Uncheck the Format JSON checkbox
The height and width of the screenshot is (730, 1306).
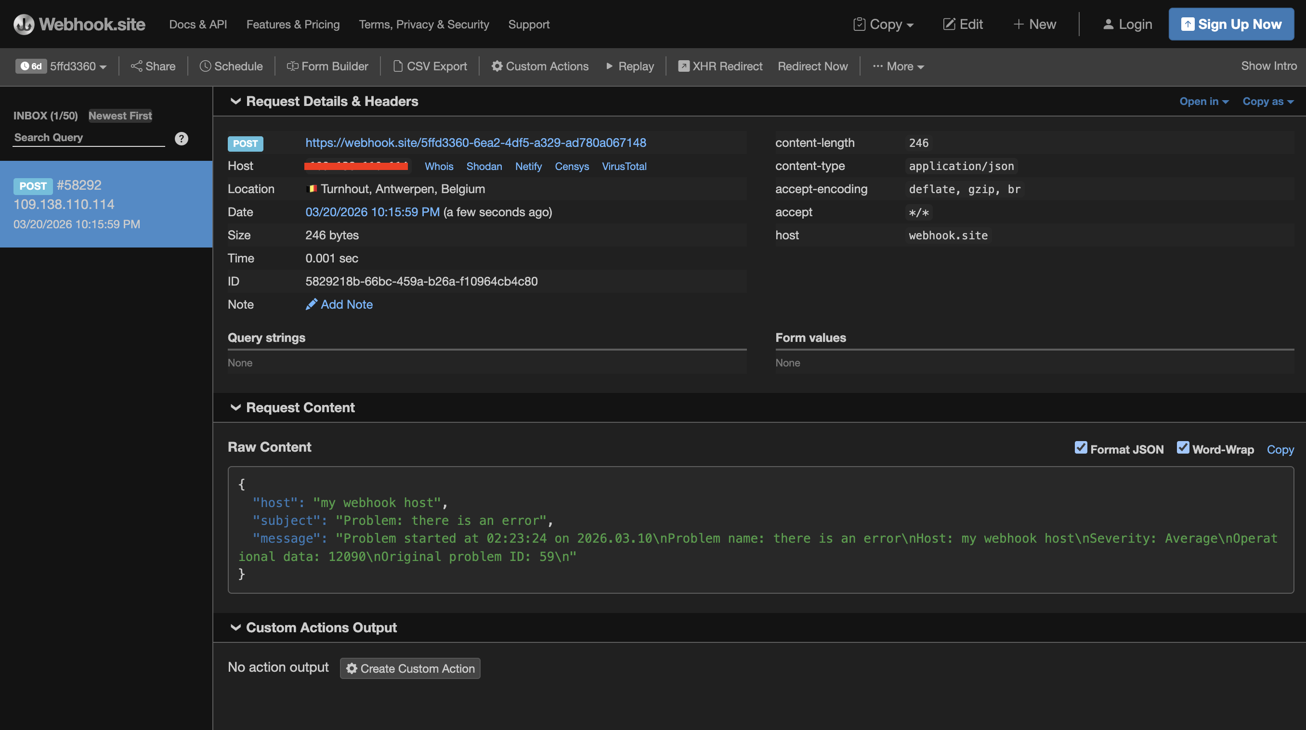(x=1082, y=448)
